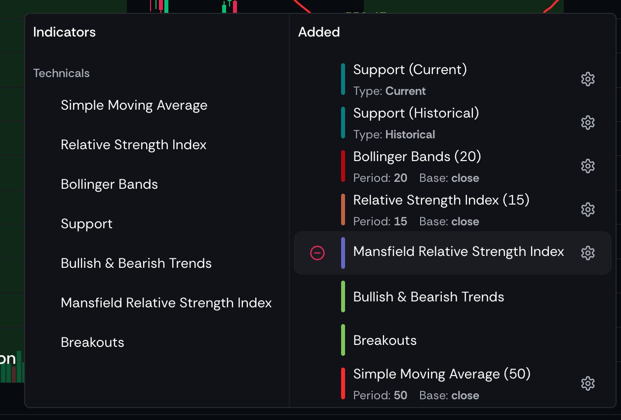Screen dimensions: 621x420
Task: Add Bullish & Bearish Trends from list
Action: (x=136, y=263)
